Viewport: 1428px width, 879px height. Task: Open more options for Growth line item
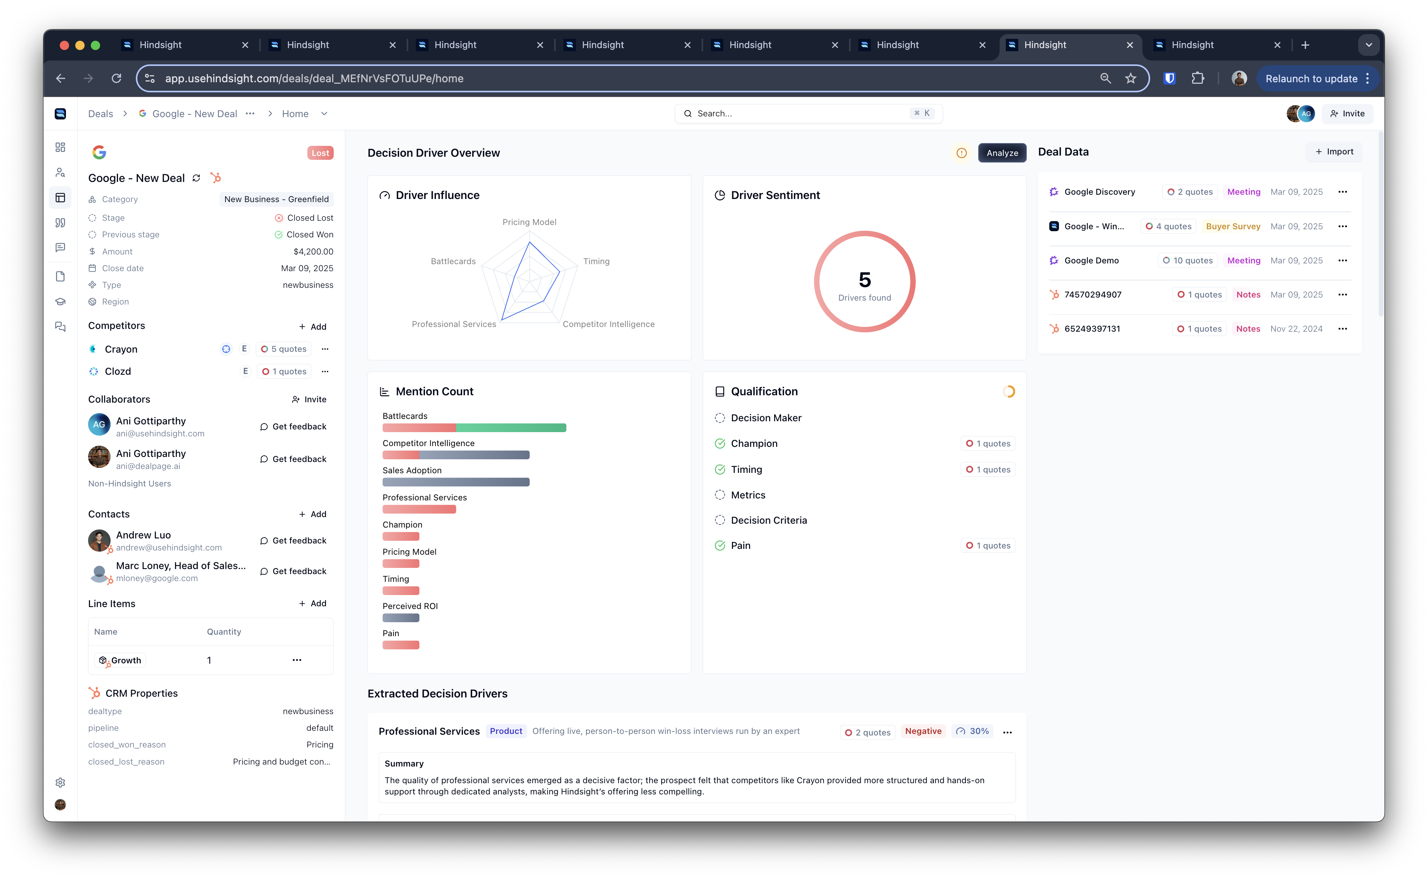click(297, 660)
